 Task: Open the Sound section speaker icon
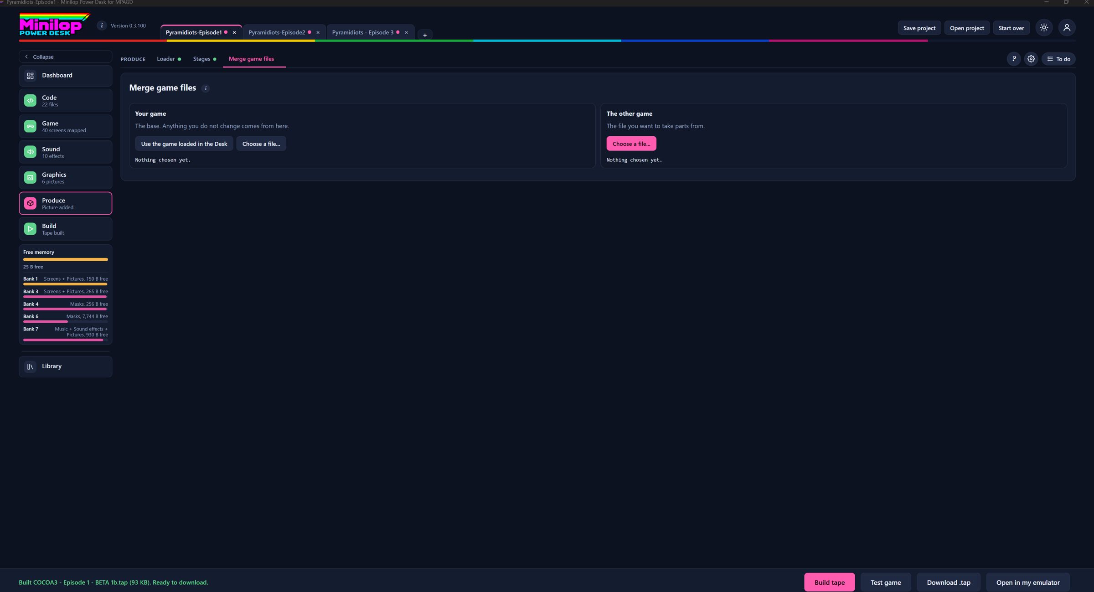(30, 152)
